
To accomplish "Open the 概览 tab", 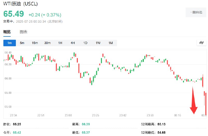I will [7, 32].
